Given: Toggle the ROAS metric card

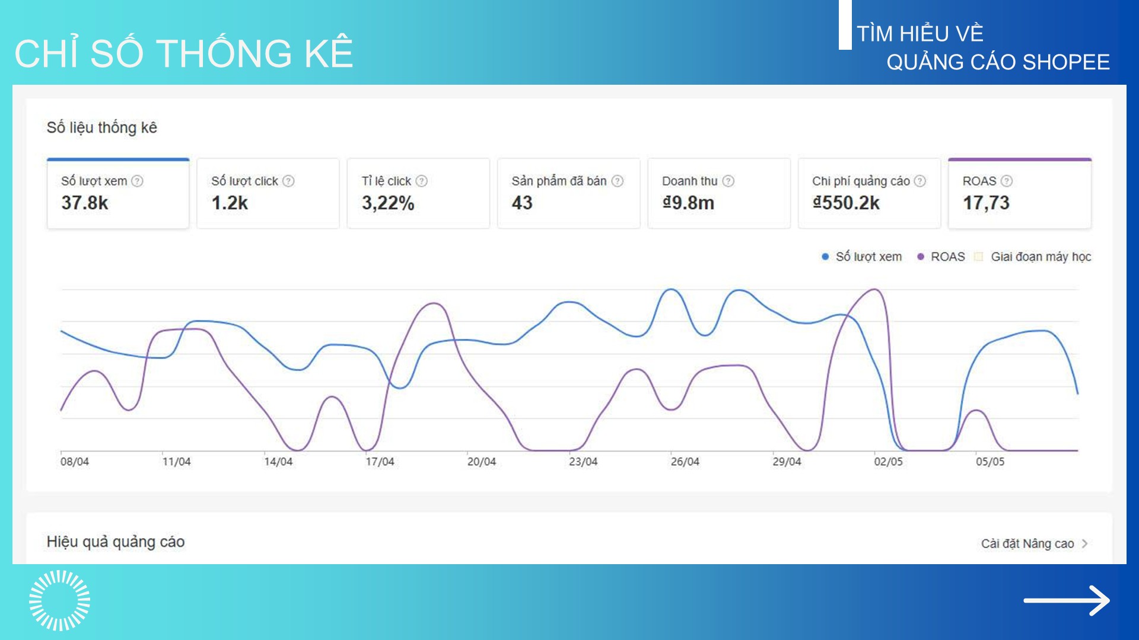Looking at the screenshot, I should pyautogui.click(x=1020, y=193).
